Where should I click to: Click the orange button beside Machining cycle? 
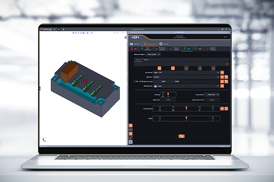point(222,86)
